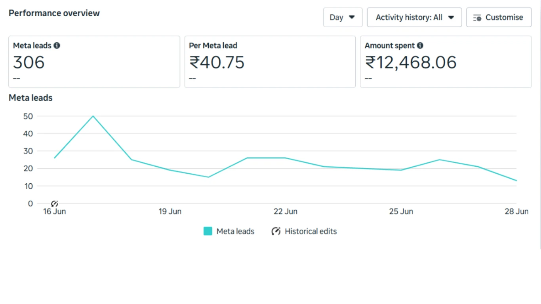This screenshot has width=541, height=304.
Task: Click the Meta leads info icon
Action: click(x=57, y=46)
